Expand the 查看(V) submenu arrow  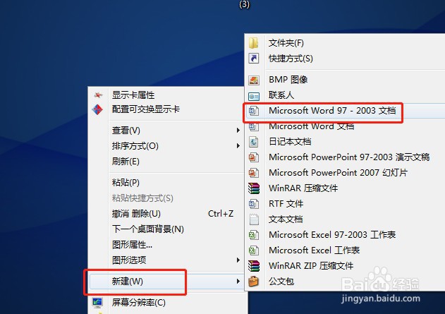tap(238, 131)
